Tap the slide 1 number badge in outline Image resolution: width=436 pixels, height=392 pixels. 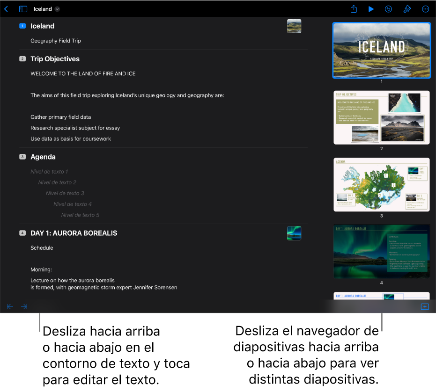click(x=22, y=26)
